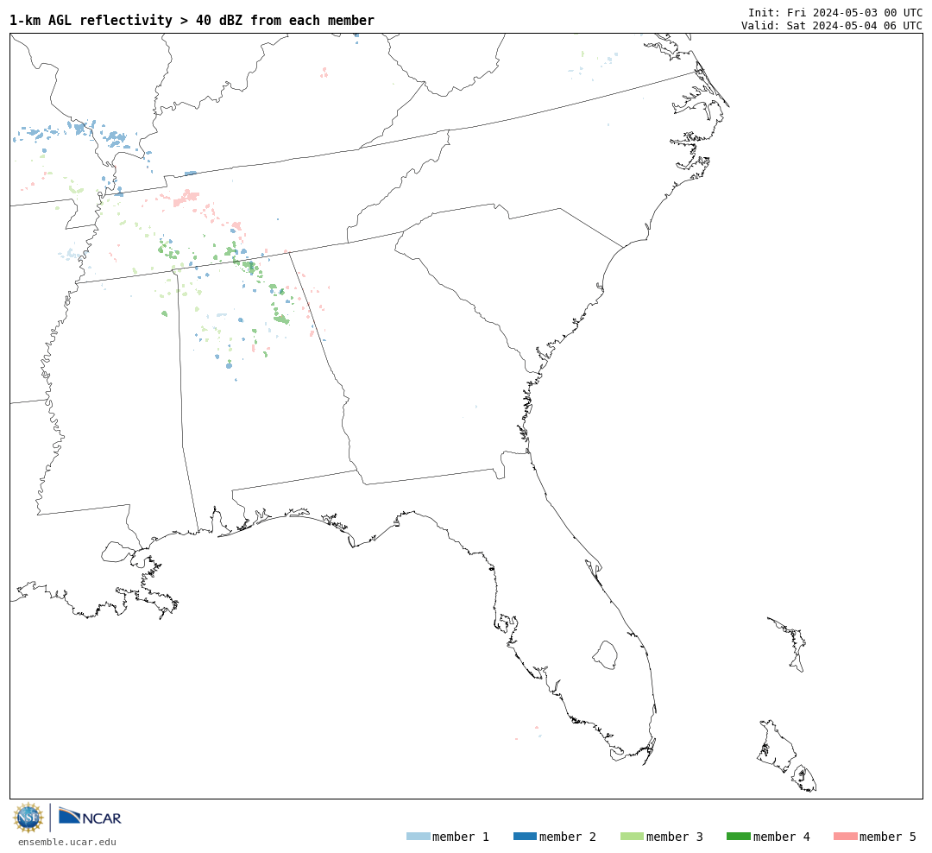Click the 'member 1' legend label
Viewport: 932px width, 853px height.
coord(461,837)
